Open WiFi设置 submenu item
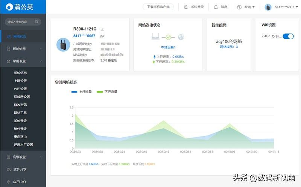The image size is (301, 187). (20, 89)
